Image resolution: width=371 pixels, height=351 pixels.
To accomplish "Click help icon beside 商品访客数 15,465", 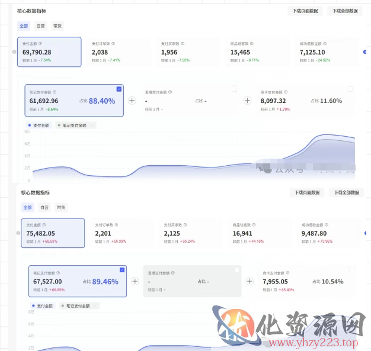I will [x=252, y=43].
